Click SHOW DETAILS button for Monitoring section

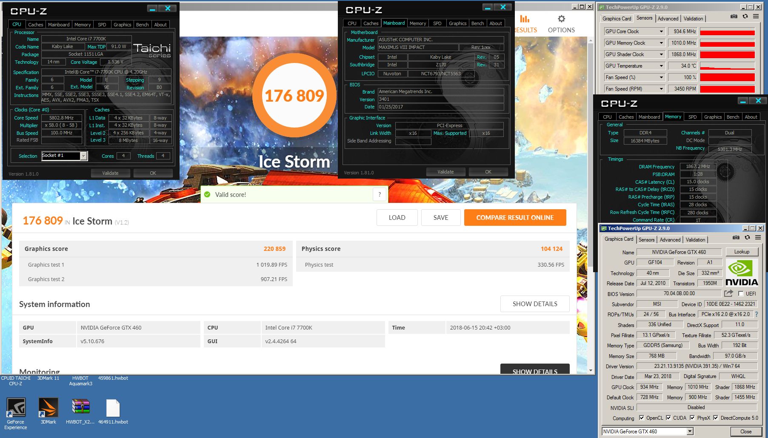(535, 370)
